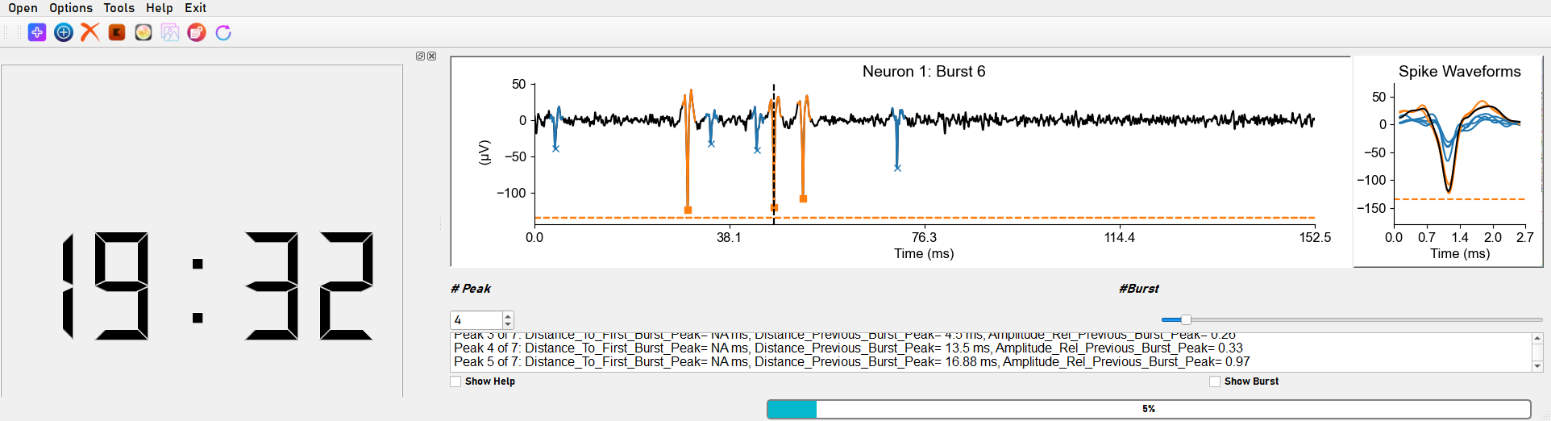Select the 'Peak 5 of 7' log line
Image resolution: width=1551 pixels, height=421 pixels.
[x=852, y=362]
